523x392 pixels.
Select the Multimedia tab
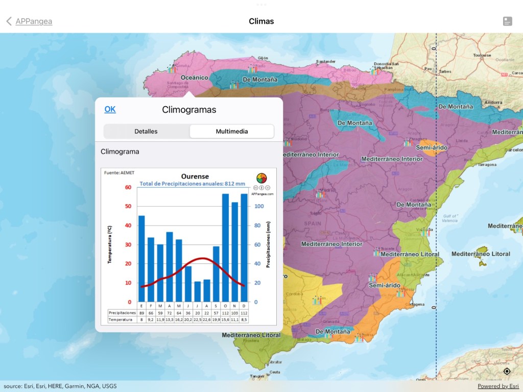(x=232, y=131)
